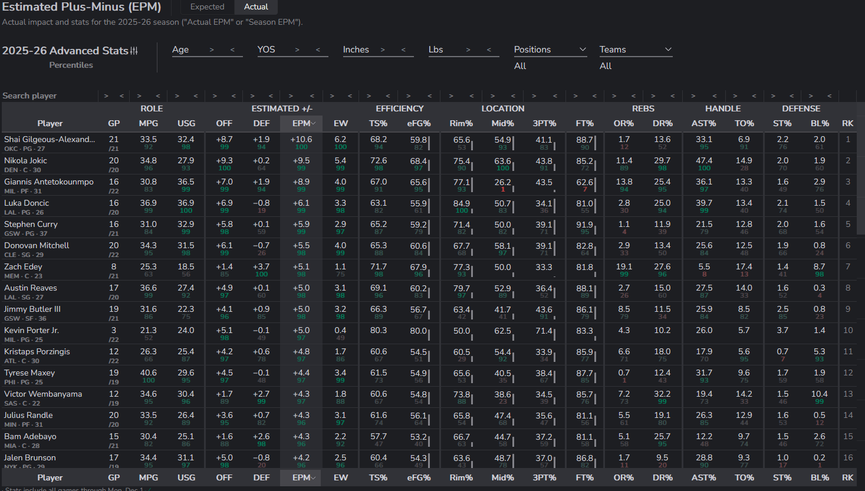Open the Advanced Stats settings sliders icon
The width and height of the screenshot is (865, 491).
(x=134, y=51)
